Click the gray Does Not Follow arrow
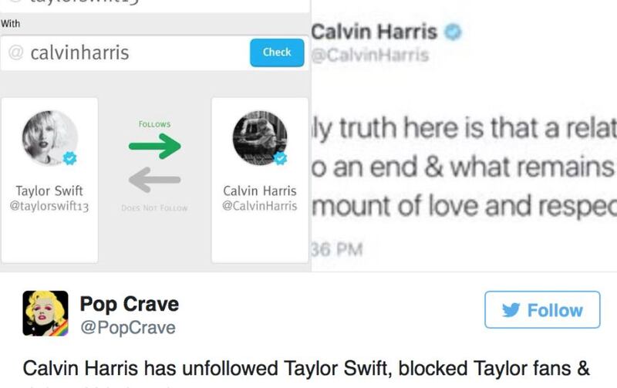This screenshot has width=617, height=388. [155, 180]
